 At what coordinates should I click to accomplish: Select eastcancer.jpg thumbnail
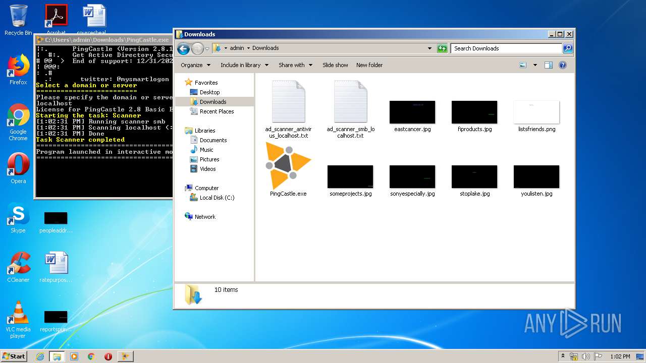412,116
